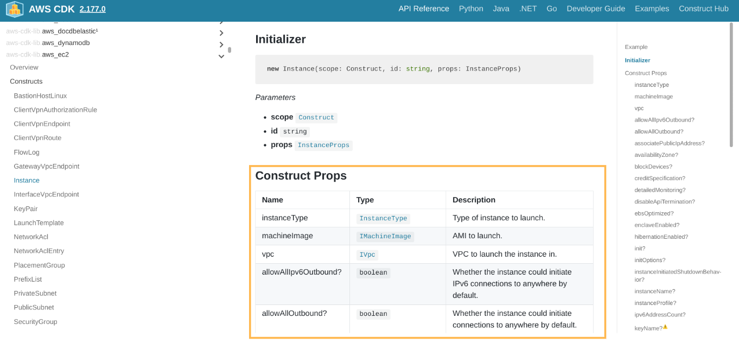
Task: Go to Construct Hub in top navigation
Action: coord(703,9)
